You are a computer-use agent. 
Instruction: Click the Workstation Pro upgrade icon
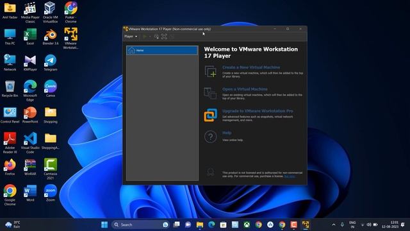(x=211, y=115)
